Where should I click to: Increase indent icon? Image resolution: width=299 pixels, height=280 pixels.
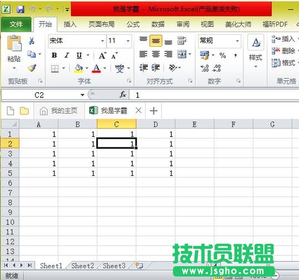coord(156,67)
